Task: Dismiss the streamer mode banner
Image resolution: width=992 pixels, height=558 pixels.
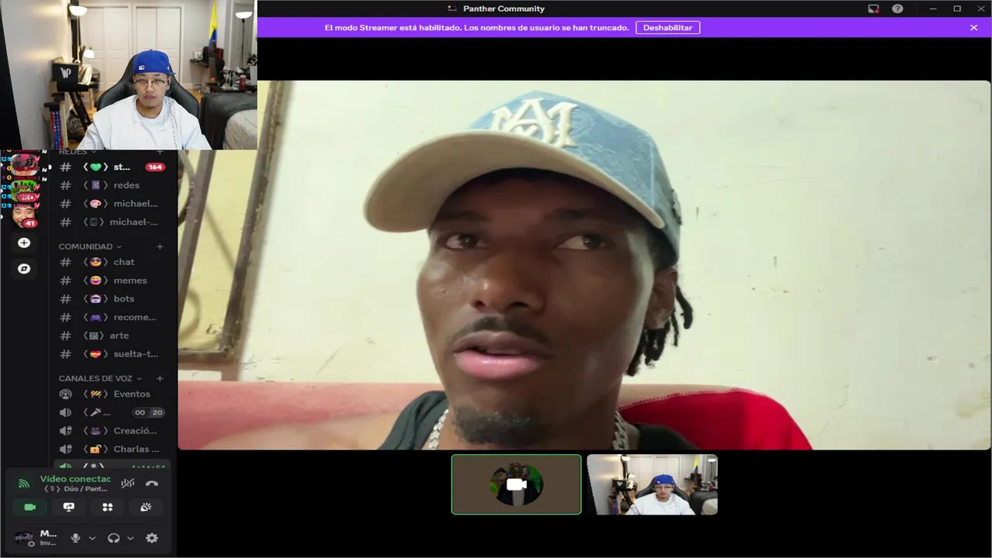Action: 973,27
